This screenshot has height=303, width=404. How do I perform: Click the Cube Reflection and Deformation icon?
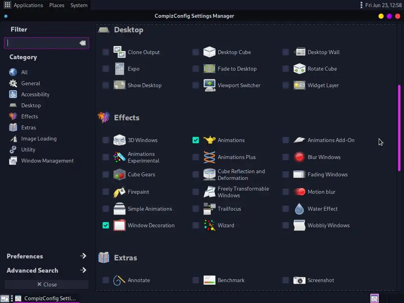tap(209, 174)
